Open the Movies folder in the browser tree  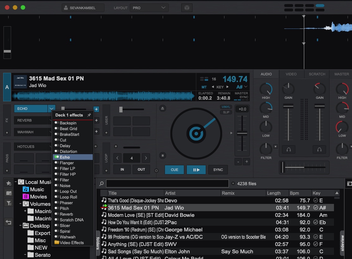[x=35, y=197]
